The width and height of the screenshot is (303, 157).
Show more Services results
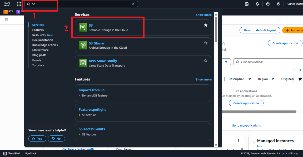point(203,15)
